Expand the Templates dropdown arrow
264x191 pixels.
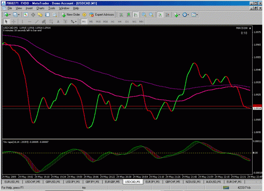197,15
